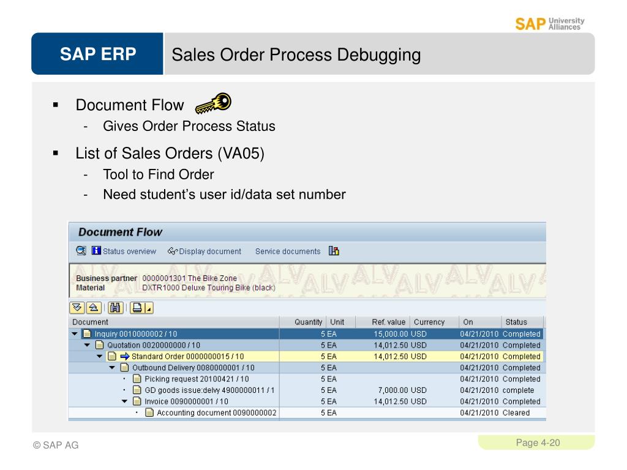627x470 pixels.
Task: Collapse the Invoice 0090000001 / 10 node
Action: click(x=124, y=401)
